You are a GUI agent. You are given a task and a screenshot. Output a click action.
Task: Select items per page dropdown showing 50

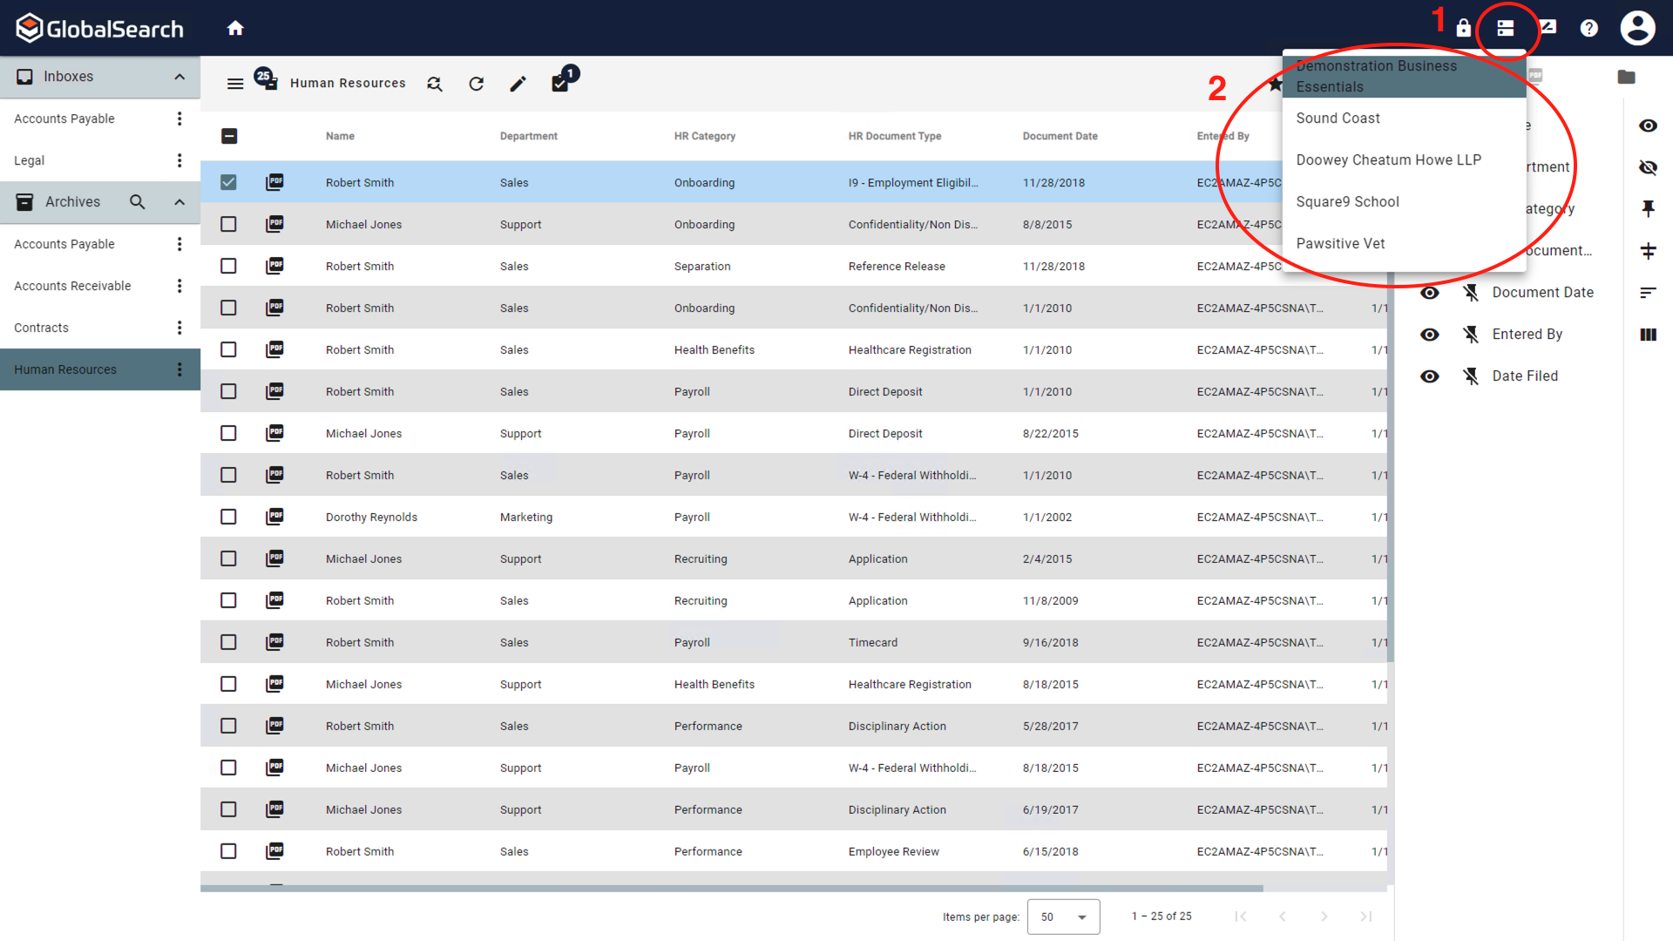1059,916
